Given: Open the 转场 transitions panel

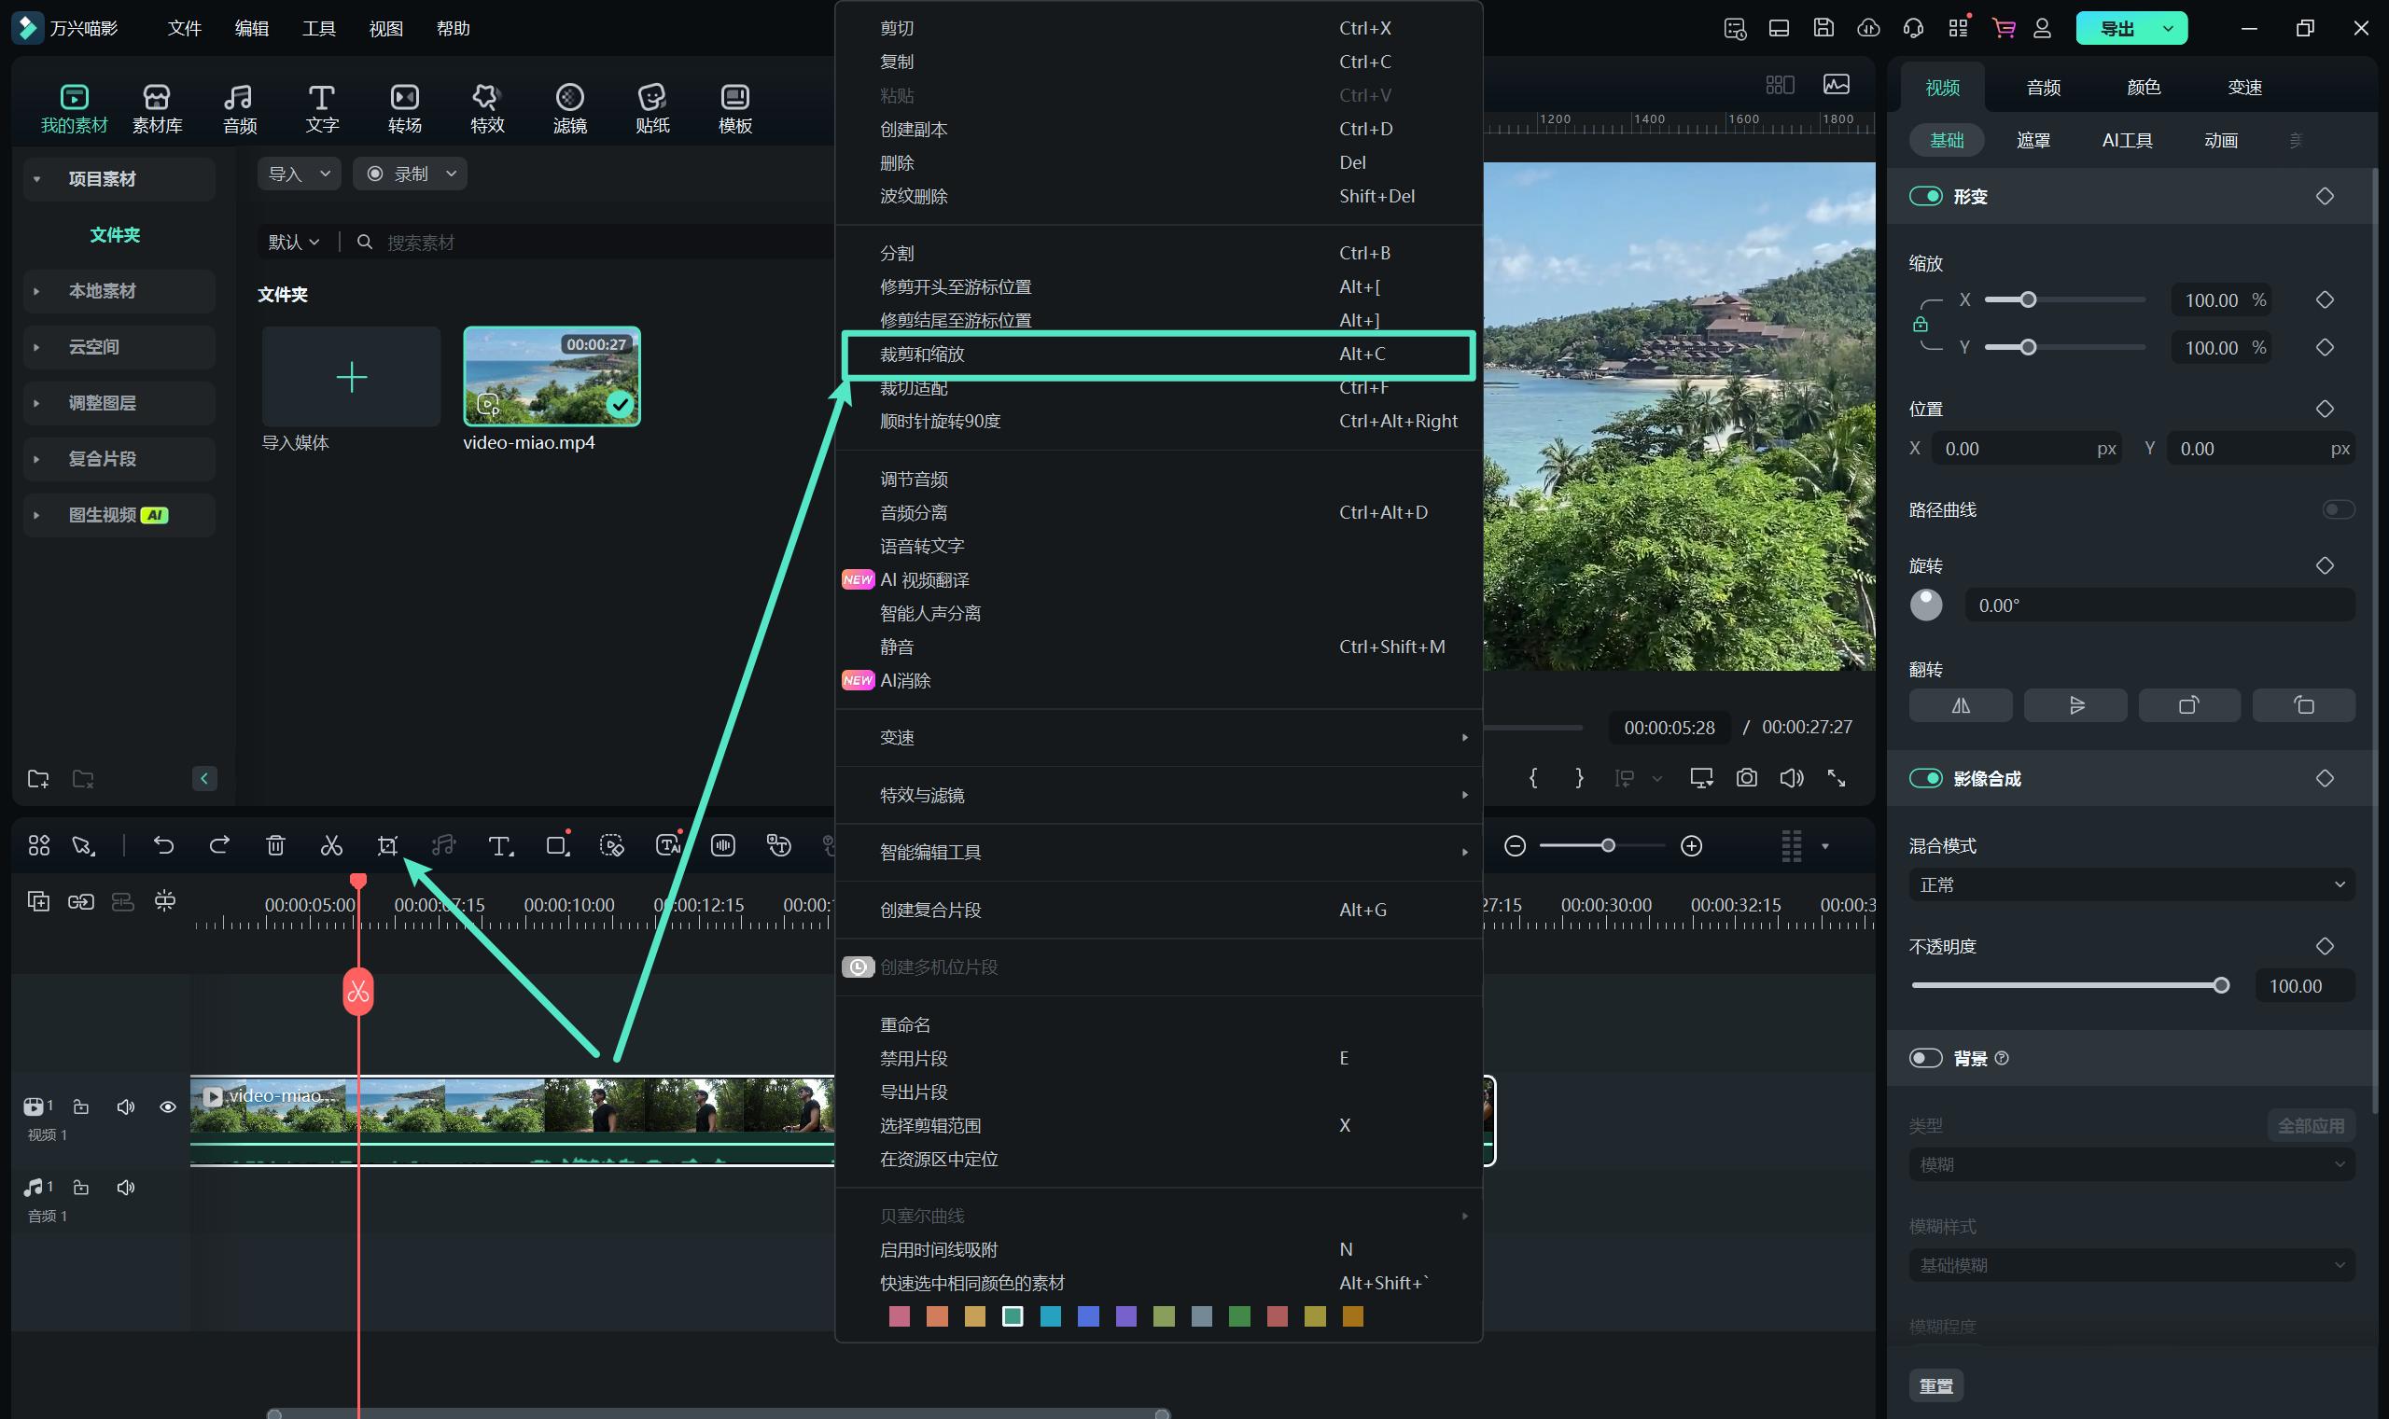Looking at the screenshot, I should pyautogui.click(x=404, y=108).
